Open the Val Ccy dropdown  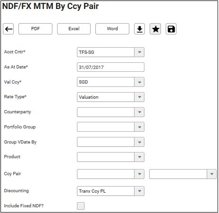pos(139,82)
